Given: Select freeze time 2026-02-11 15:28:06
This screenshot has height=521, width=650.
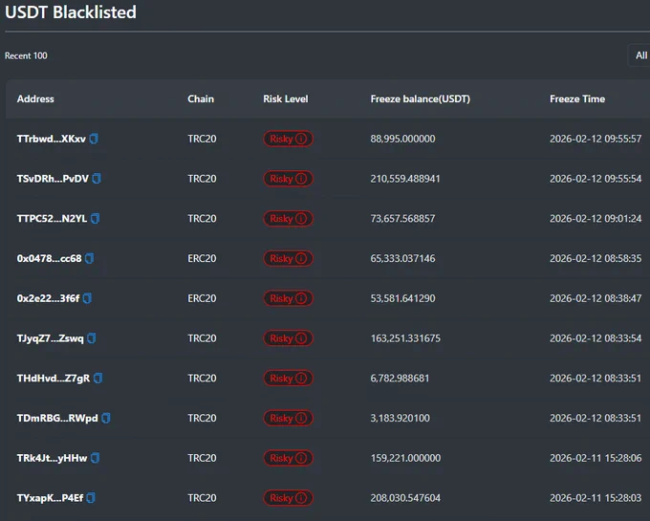Looking at the screenshot, I should pos(596,458).
